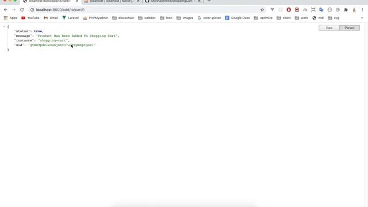Expand the svg bookmarks folder

click(333, 18)
